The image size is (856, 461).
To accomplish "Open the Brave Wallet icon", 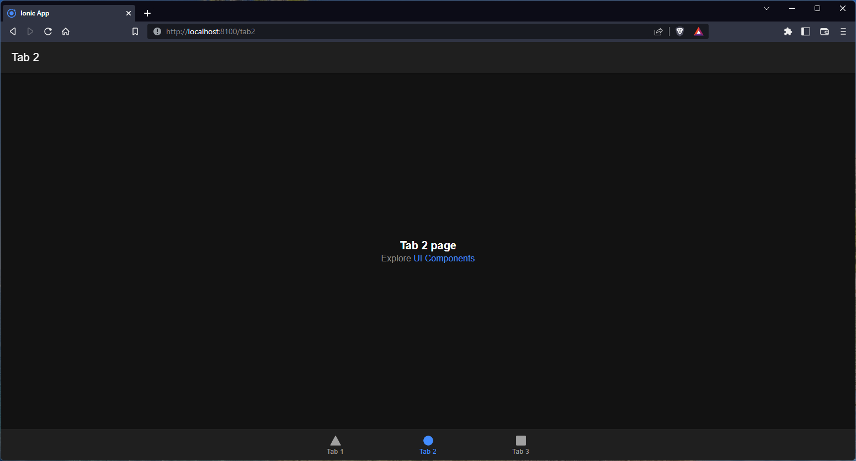I will point(825,31).
